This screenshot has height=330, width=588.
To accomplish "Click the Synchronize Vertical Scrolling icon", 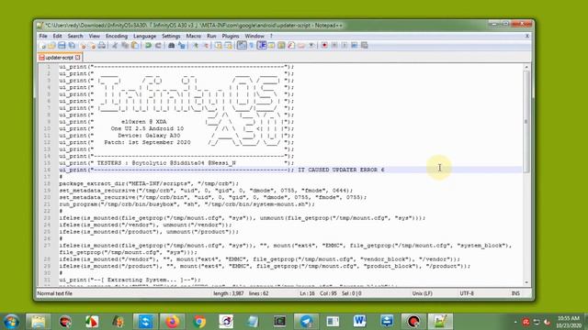I will point(219,46).
